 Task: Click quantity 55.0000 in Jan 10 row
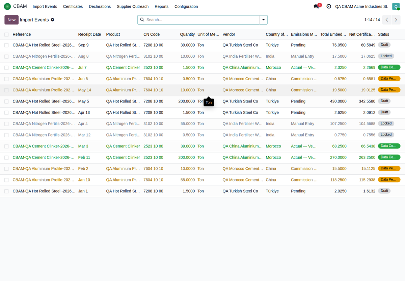(x=188, y=180)
